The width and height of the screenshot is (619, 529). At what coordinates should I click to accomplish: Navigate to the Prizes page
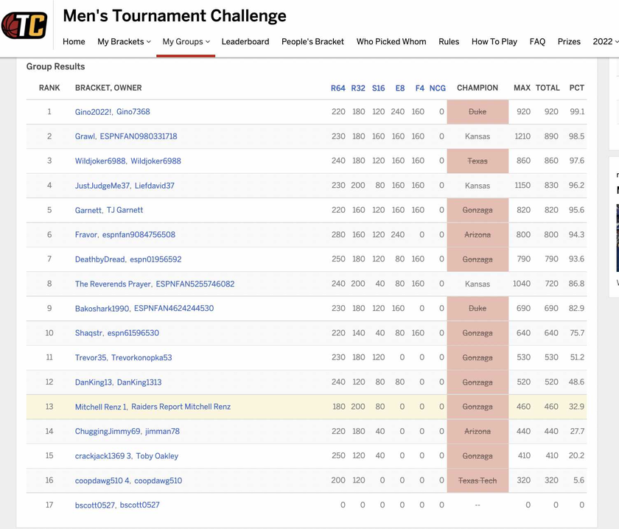(569, 41)
